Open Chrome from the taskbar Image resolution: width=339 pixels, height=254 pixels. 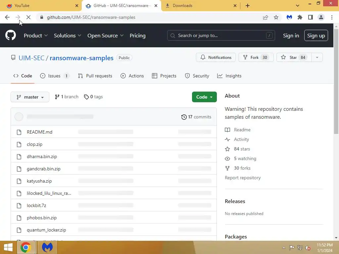point(26,247)
